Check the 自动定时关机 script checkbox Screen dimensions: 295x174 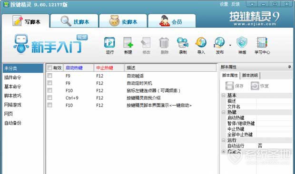click(49, 83)
